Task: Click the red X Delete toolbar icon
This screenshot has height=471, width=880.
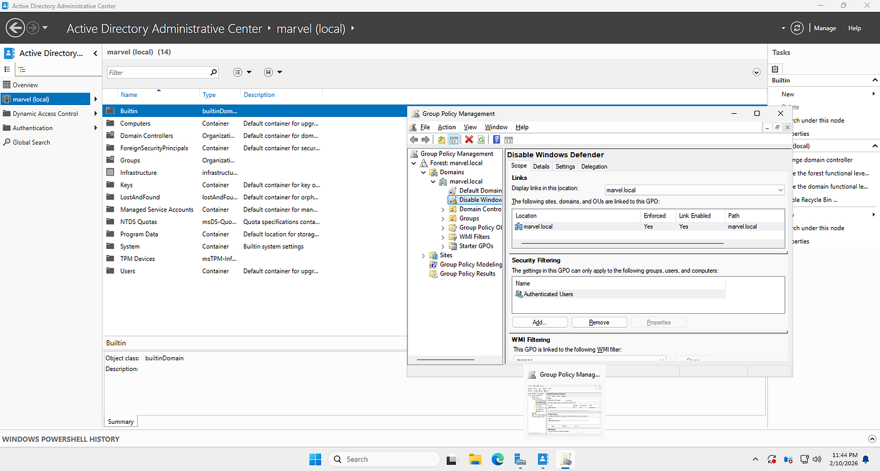Action: (469, 140)
